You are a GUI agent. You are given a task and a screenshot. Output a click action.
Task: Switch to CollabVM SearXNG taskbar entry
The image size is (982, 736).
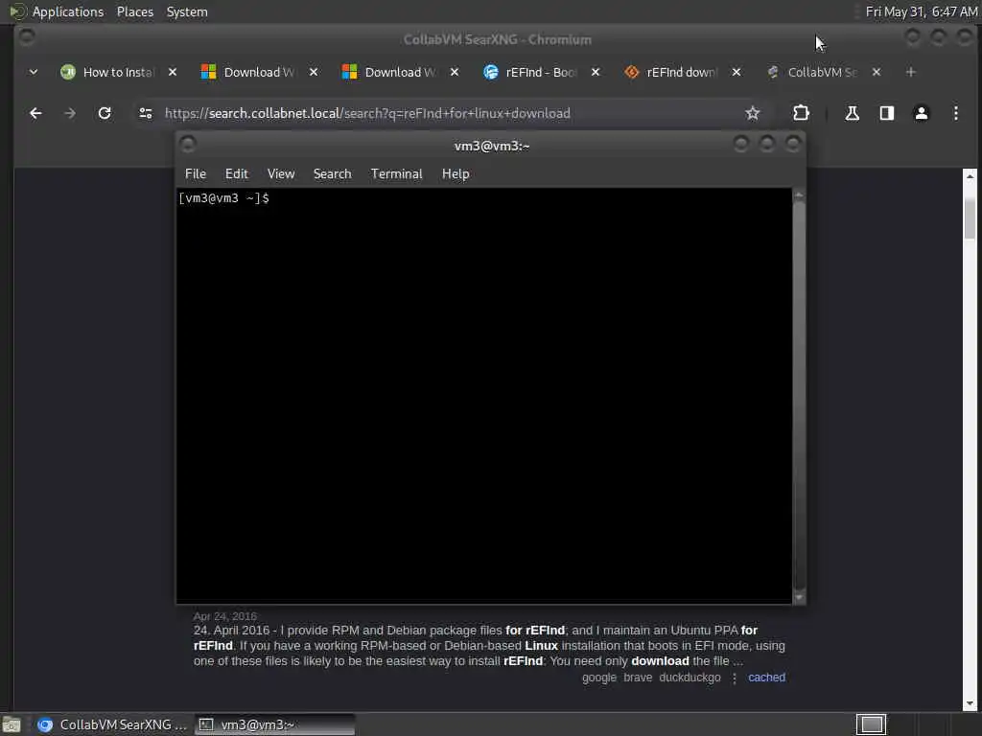111,724
